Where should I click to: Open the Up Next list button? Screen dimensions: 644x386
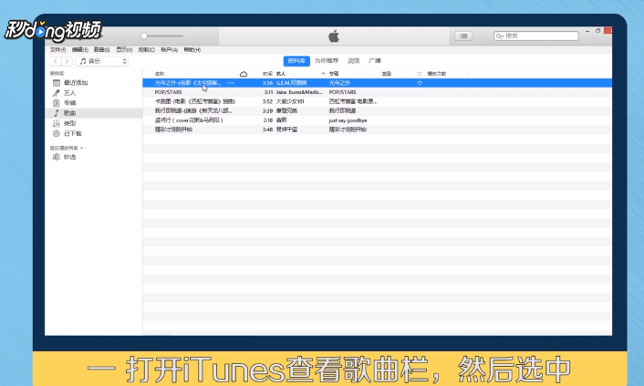pos(463,37)
